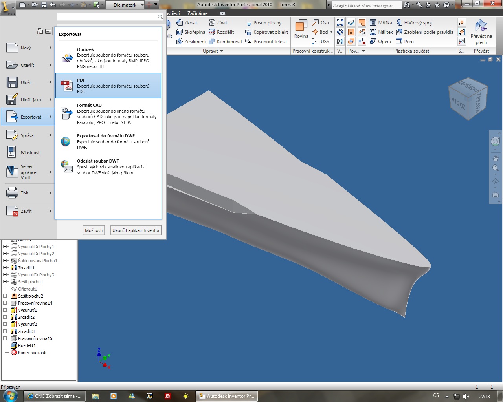Toggle the recent documents view icon
503x402 pixels.
[x=40, y=31]
